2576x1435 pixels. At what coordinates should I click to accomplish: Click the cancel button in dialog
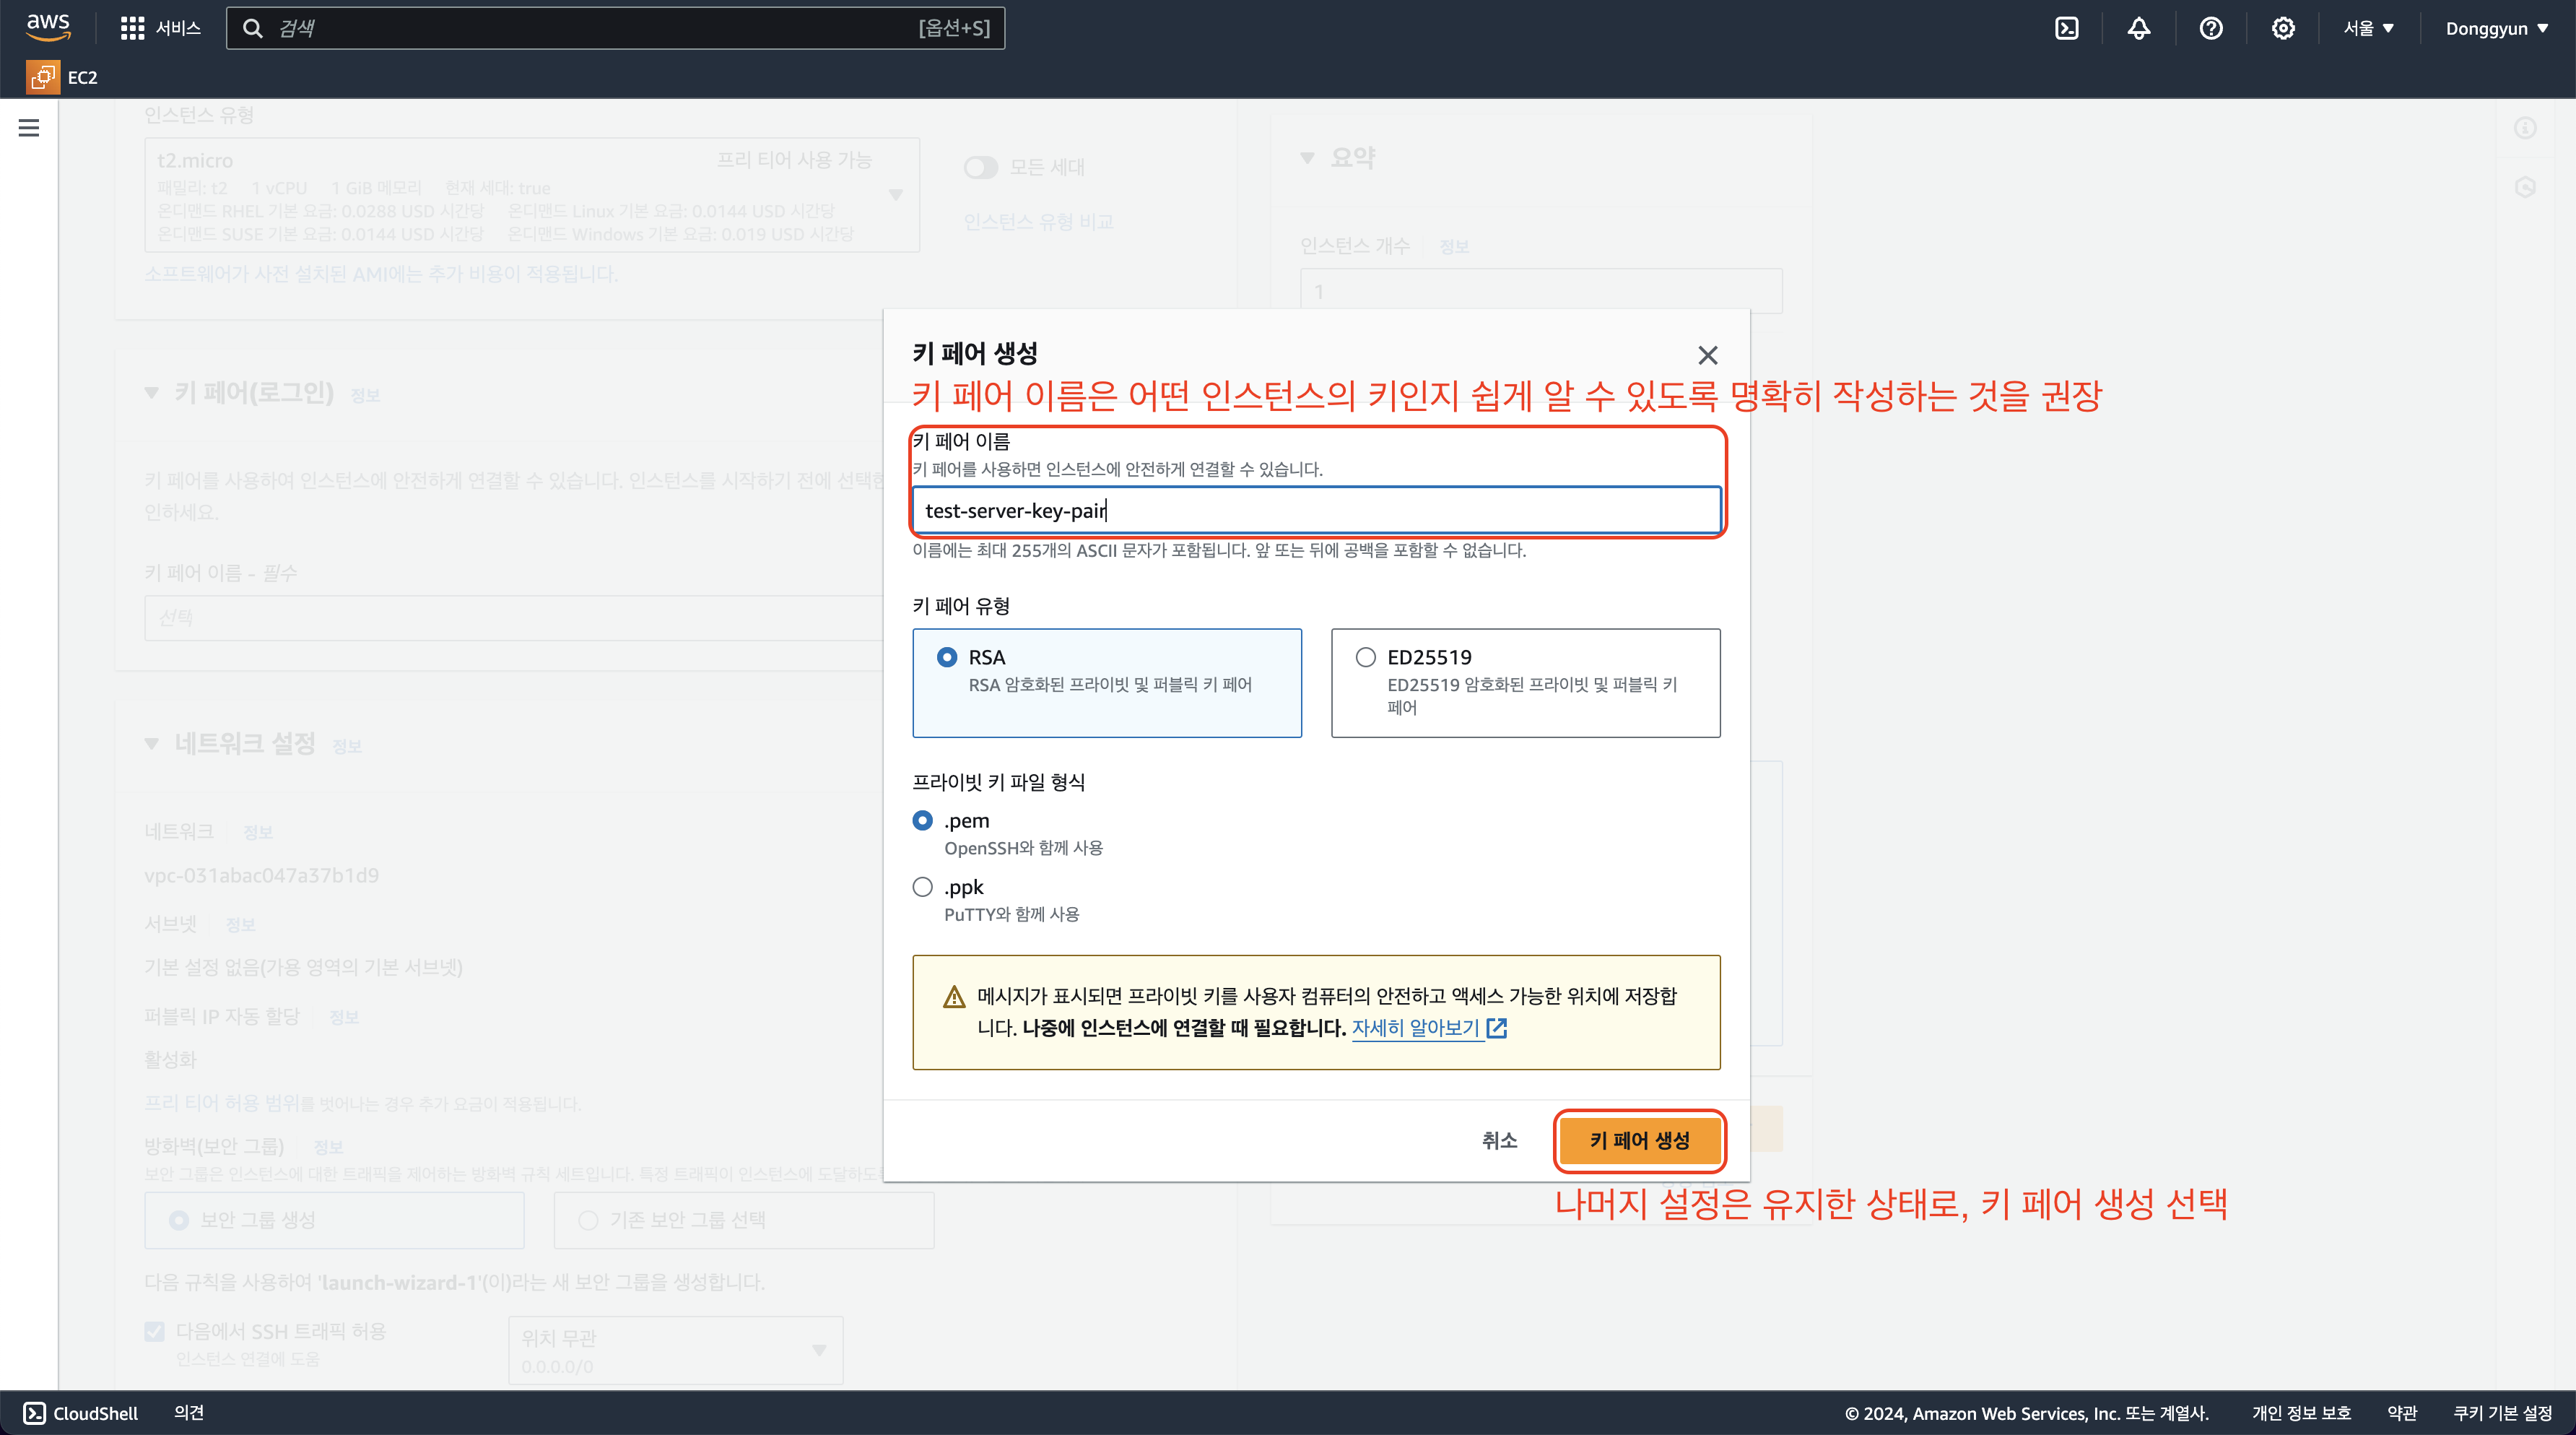(1498, 1140)
